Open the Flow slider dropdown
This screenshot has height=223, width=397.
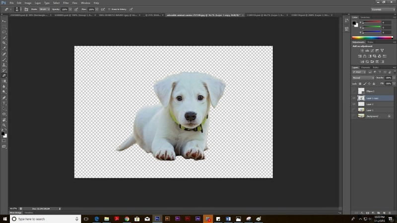point(97,9)
